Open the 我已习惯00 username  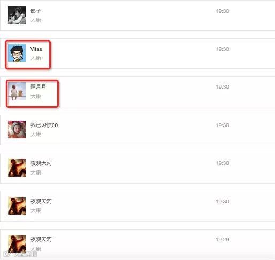coord(44,125)
